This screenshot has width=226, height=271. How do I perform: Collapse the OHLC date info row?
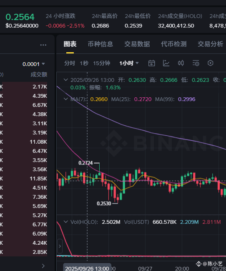65,80
